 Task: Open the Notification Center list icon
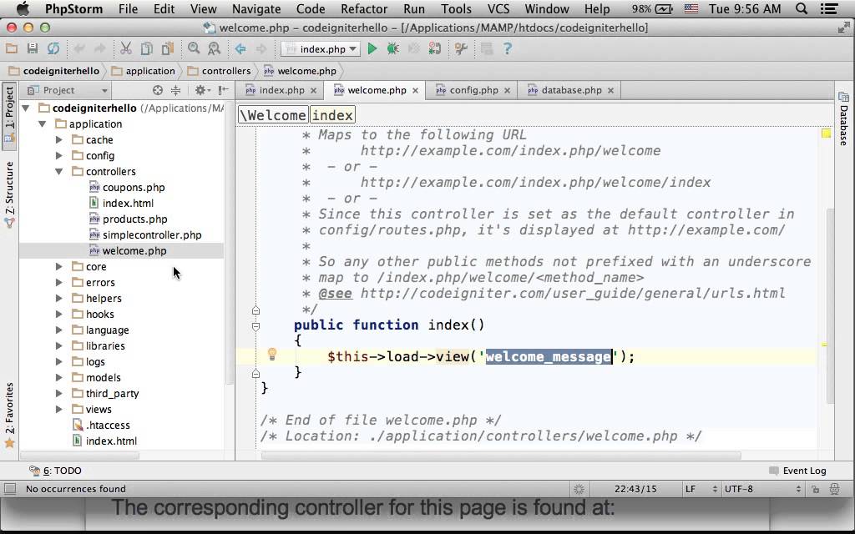pos(829,8)
